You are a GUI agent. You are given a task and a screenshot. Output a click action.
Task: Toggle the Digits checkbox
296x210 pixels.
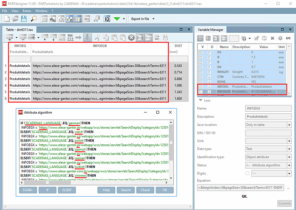(247, 173)
